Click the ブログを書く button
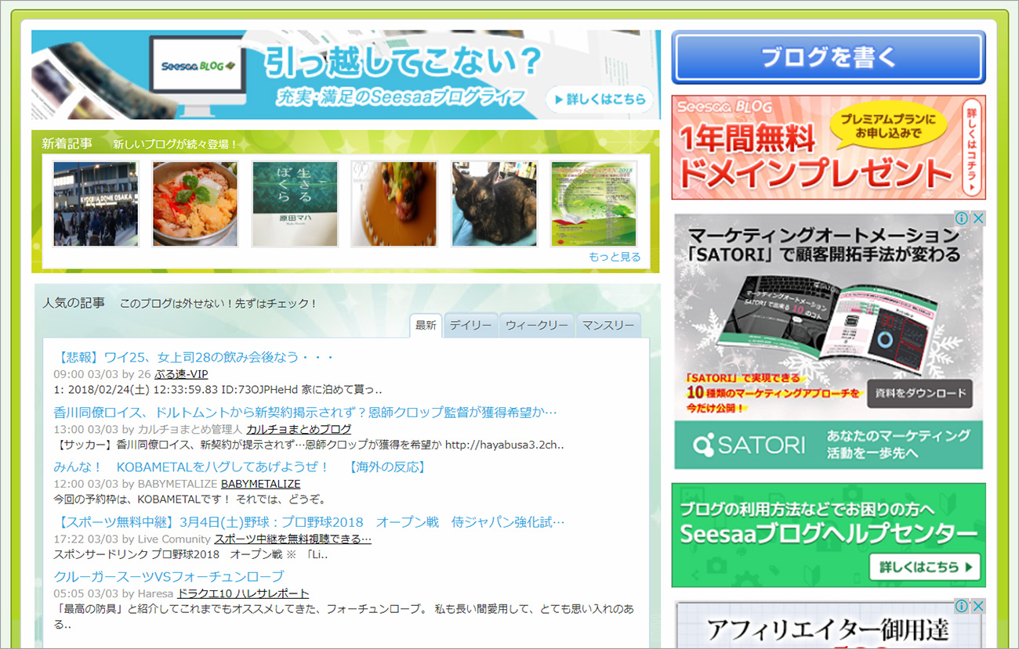The image size is (1019, 649). 829,57
